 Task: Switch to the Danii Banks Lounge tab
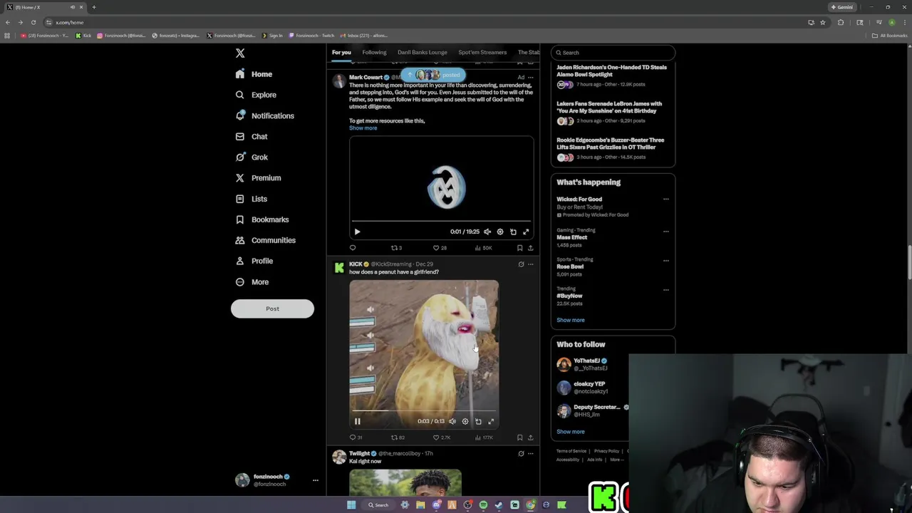point(423,52)
